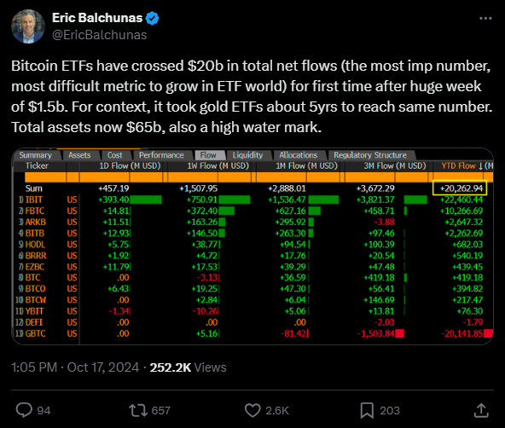Image resolution: width=505 pixels, height=428 pixels.
Task: Open the three-dot more options menu
Action: click(485, 19)
